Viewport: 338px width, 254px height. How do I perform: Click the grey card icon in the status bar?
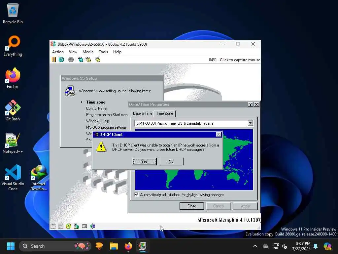[84, 226]
